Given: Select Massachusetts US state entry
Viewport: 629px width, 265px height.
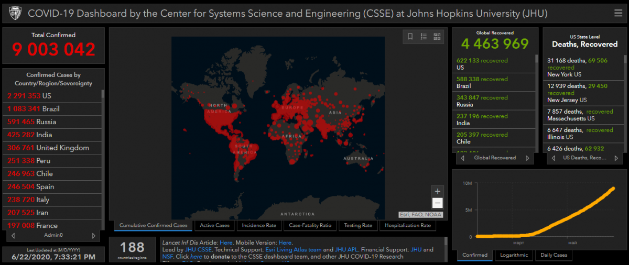Looking at the screenshot, I should [x=584, y=115].
